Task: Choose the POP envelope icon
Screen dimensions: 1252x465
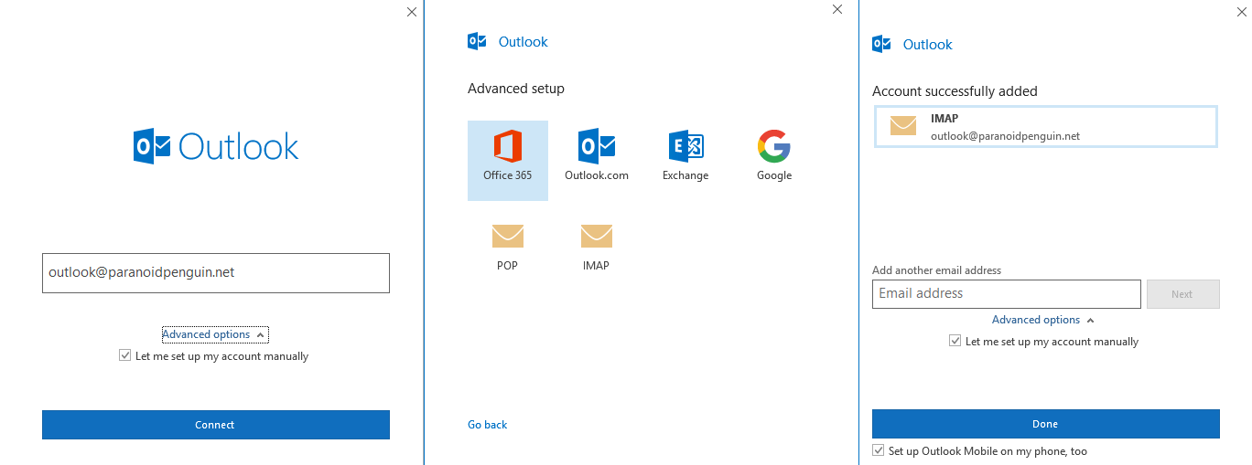Action: pyautogui.click(x=507, y=236)
